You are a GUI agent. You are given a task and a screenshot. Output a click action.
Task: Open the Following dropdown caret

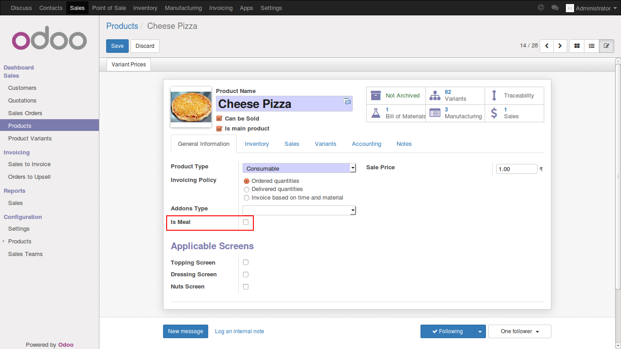[480, 331]
